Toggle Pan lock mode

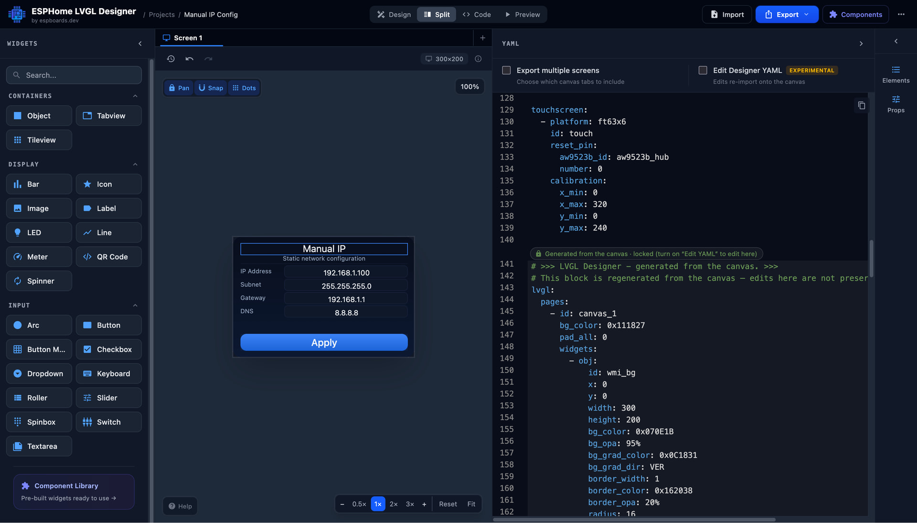(x=179, y=88)
